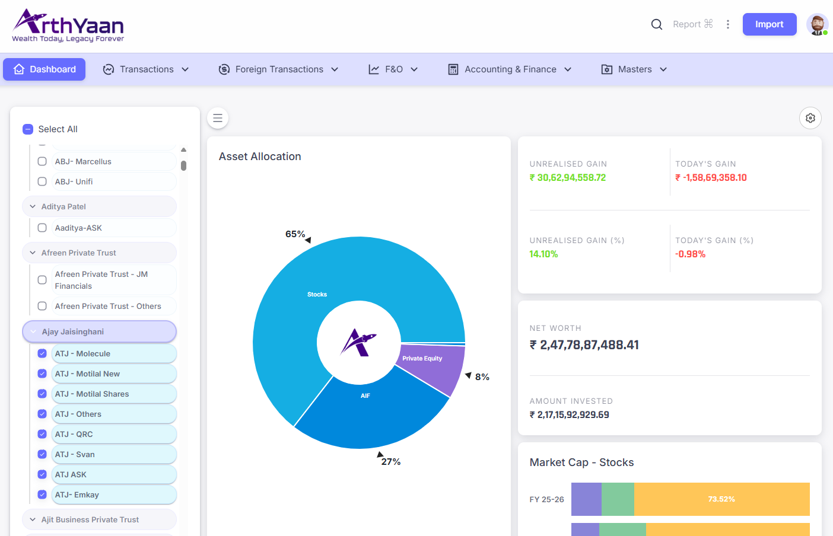Collapse the Ajay Jaisinghani group
The image size is (833, 536).
tap(33, 332)
